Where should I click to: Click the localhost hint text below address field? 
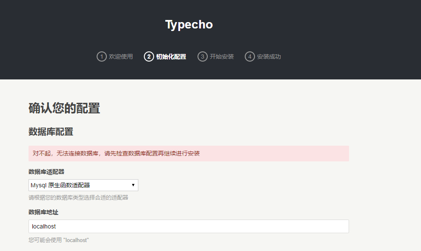point(59,240)
